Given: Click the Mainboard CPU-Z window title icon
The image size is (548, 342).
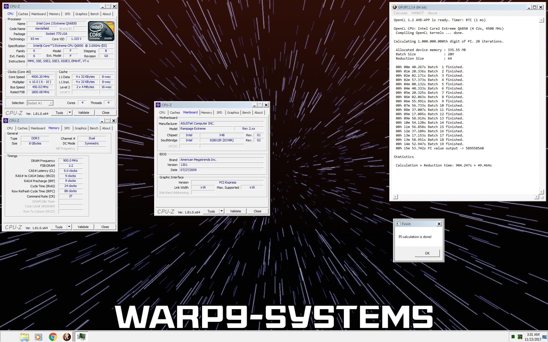Looking at the screenshot, I should click(x=158, y=105).
